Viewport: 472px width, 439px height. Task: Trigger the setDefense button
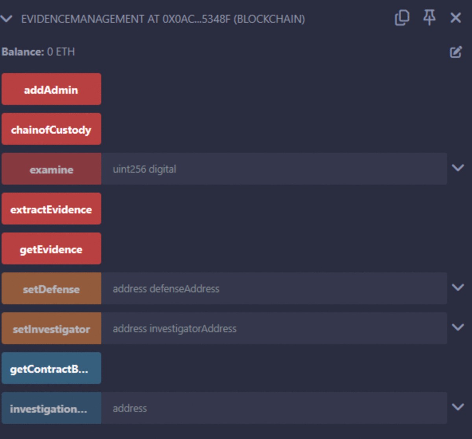[51, 289]
